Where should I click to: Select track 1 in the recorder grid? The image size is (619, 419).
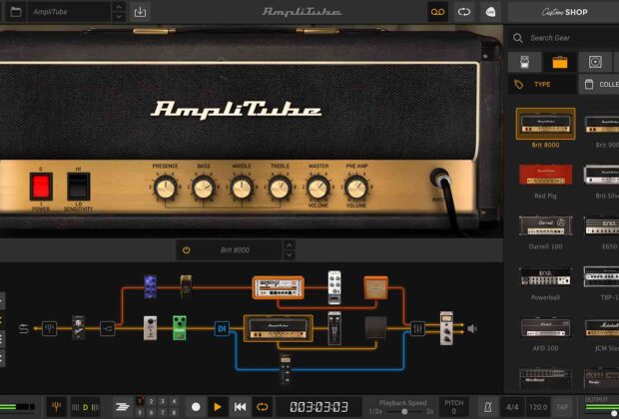point(140,401)
